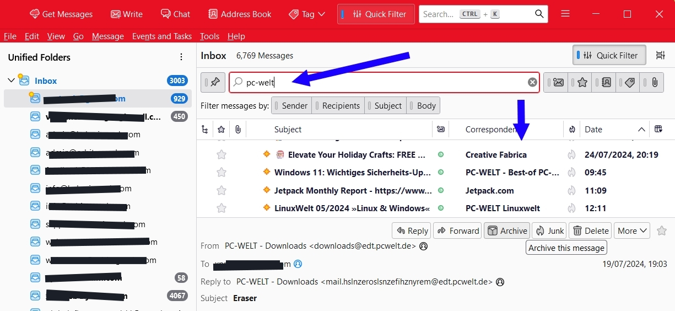Open Write to compose new message

click(127, 14)
